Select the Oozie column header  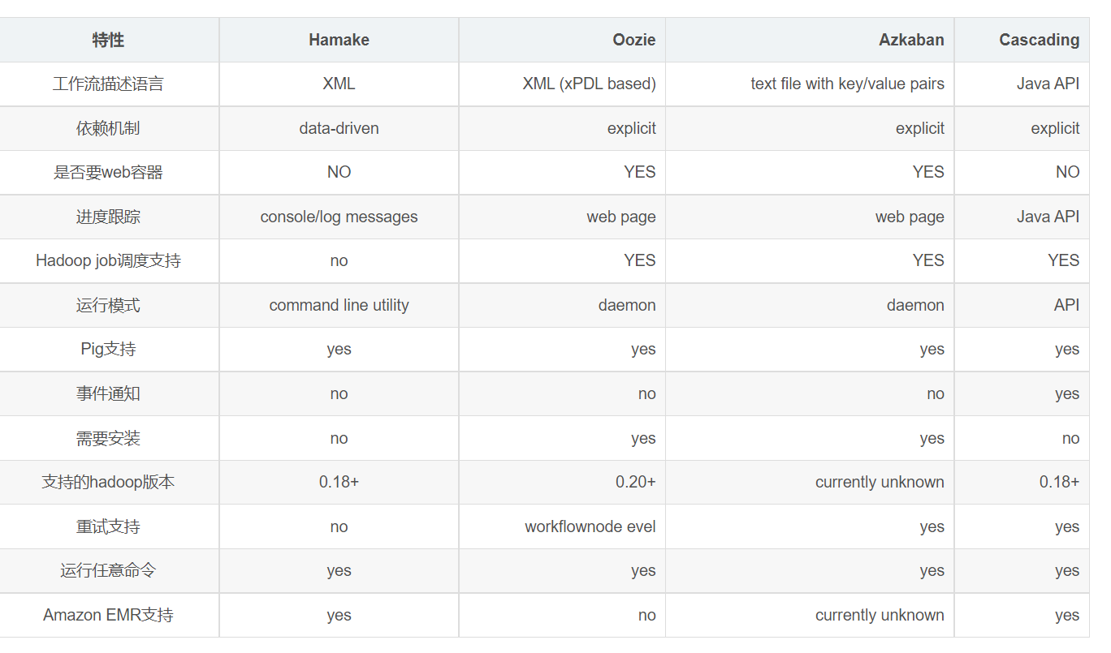coord(634,40)
